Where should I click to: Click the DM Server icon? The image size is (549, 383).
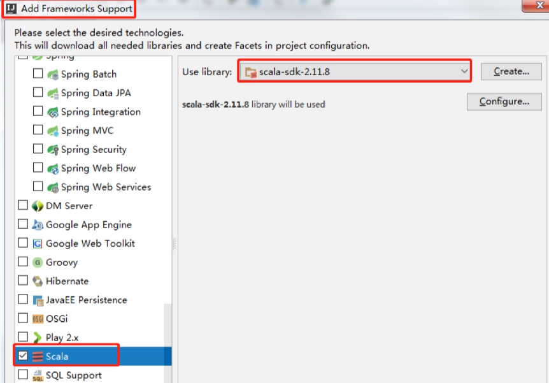coord(38,206)
